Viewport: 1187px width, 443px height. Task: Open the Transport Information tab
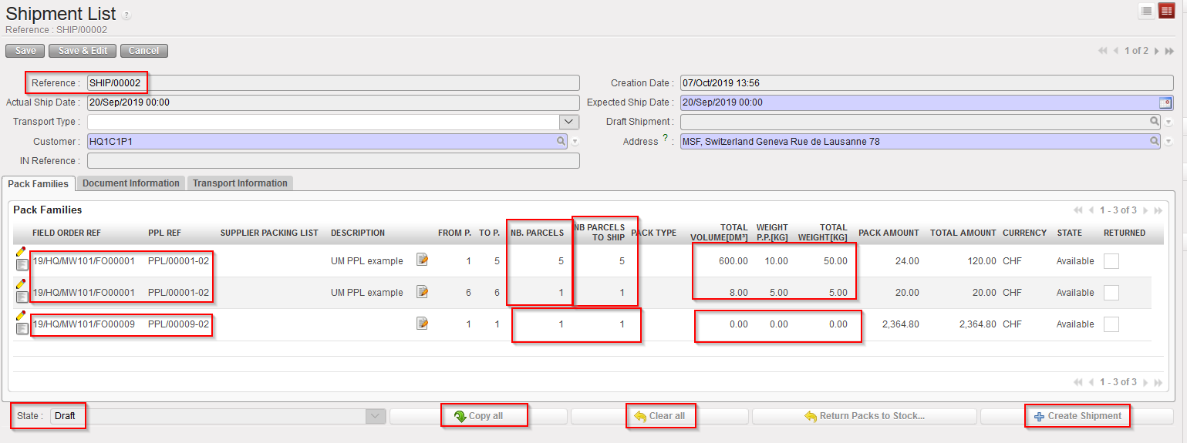(x=240, y=183)
